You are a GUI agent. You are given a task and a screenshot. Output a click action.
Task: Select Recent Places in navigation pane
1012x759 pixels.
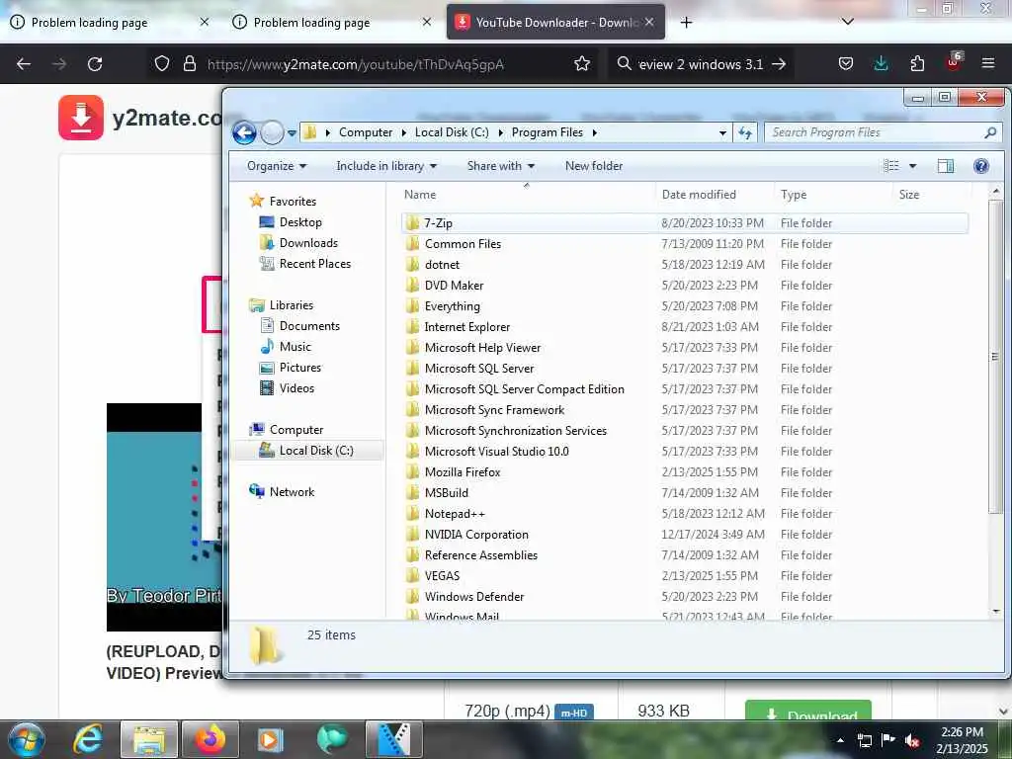point(314,263)
